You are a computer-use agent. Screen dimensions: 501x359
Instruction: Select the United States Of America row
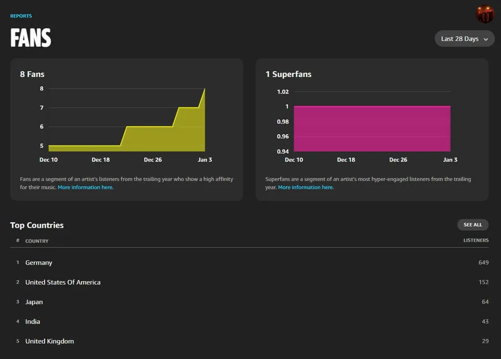point(63,282)
